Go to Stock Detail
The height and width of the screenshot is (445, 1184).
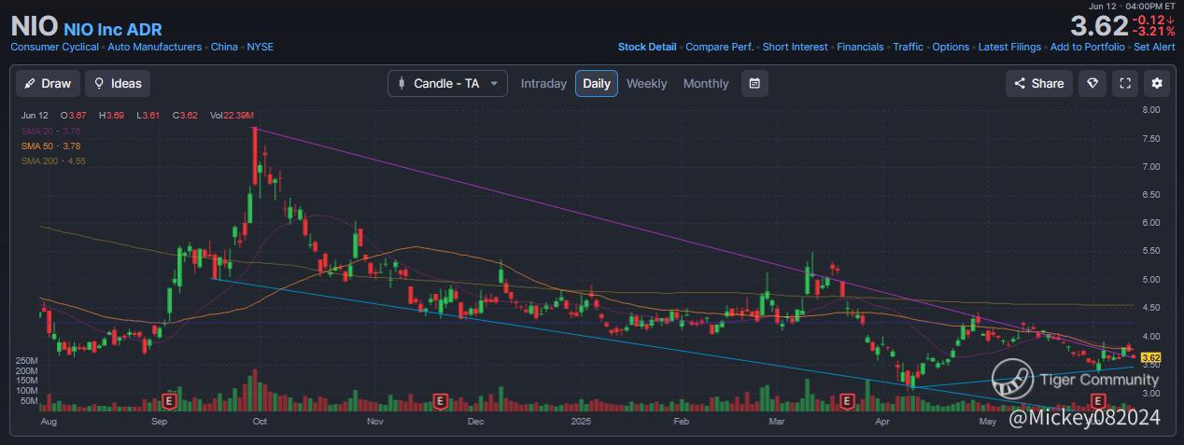point(647,47)
